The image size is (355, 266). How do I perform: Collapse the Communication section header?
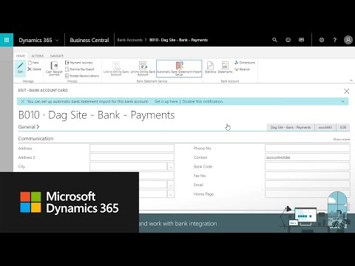click(x=35, y=138)
